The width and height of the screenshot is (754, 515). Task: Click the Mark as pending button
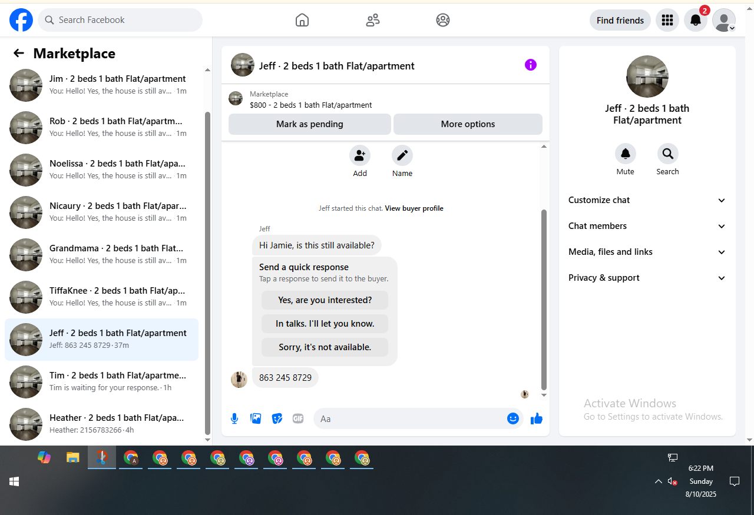click(310, 124)
